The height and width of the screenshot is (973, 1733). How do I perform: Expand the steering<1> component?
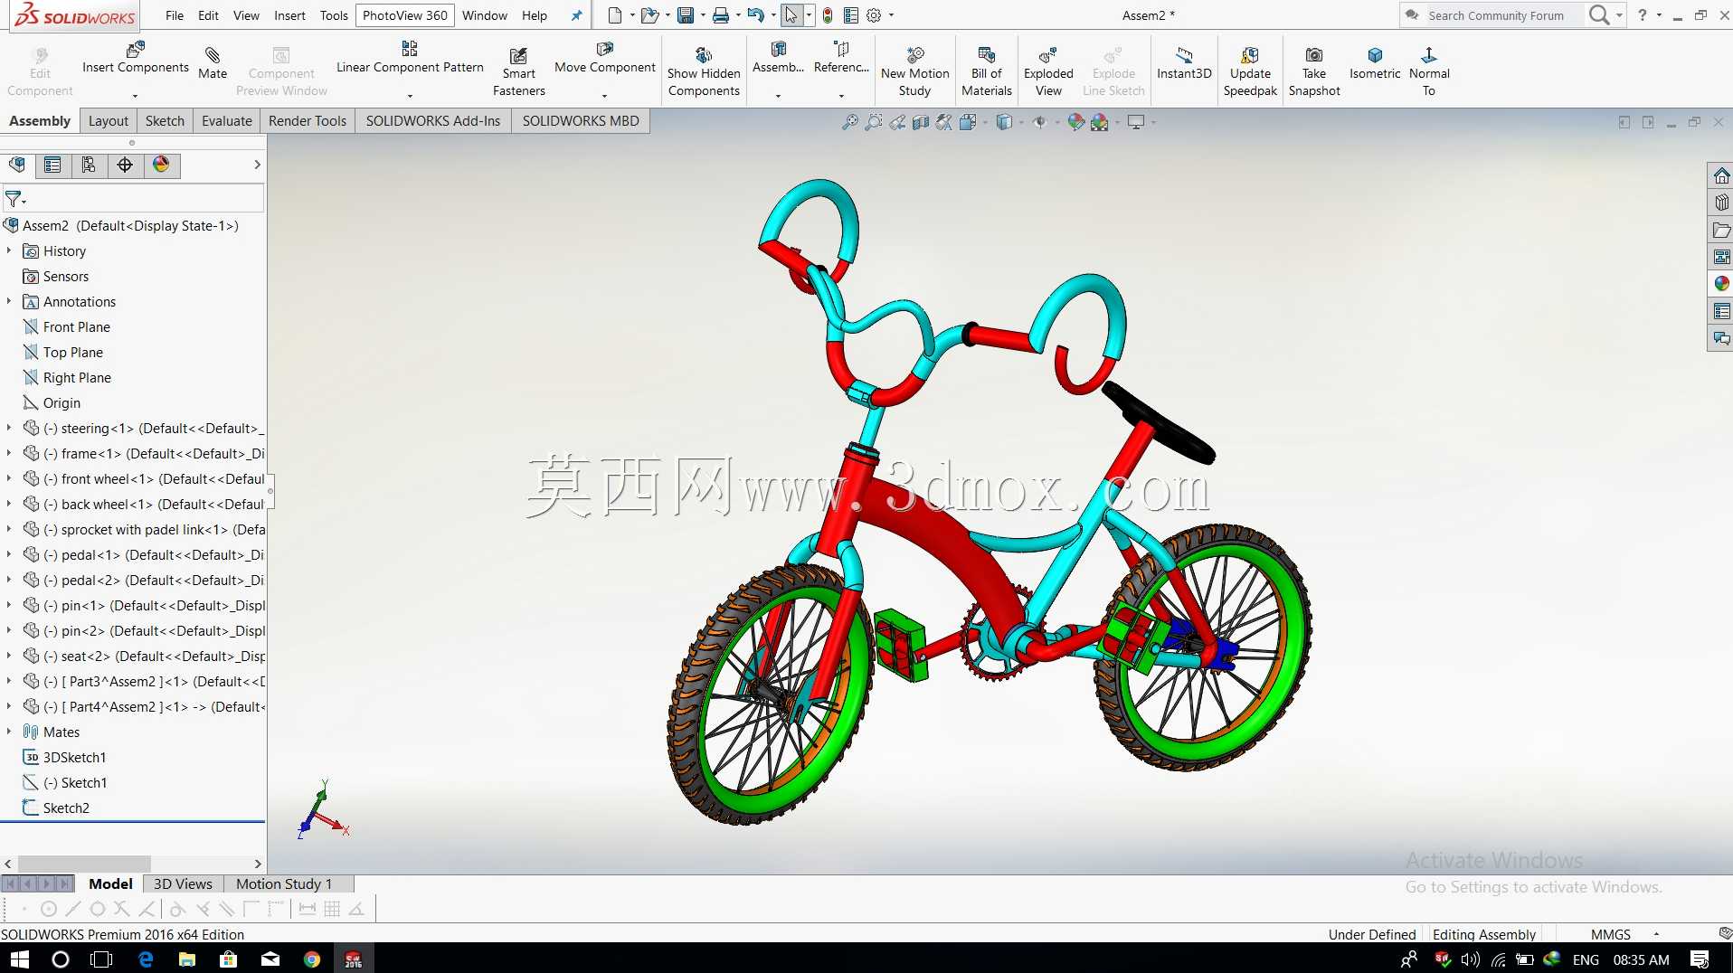9,428
